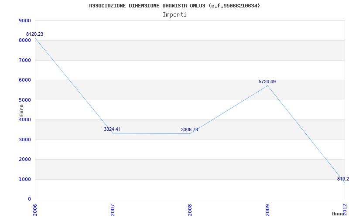Screen dimensions: 349x218
Task: Click the Anno x-axis title
Action: click(338, 214)
